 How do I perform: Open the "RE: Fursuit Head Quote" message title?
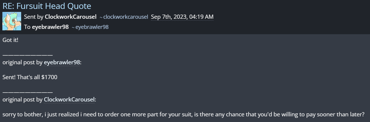(47, 6)
